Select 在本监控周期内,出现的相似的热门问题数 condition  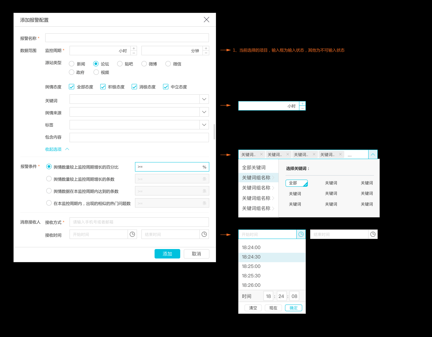pyautogui.click(x=49, y=203)
